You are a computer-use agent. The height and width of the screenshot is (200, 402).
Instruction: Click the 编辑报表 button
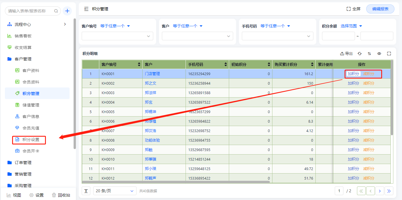(380, 9)
